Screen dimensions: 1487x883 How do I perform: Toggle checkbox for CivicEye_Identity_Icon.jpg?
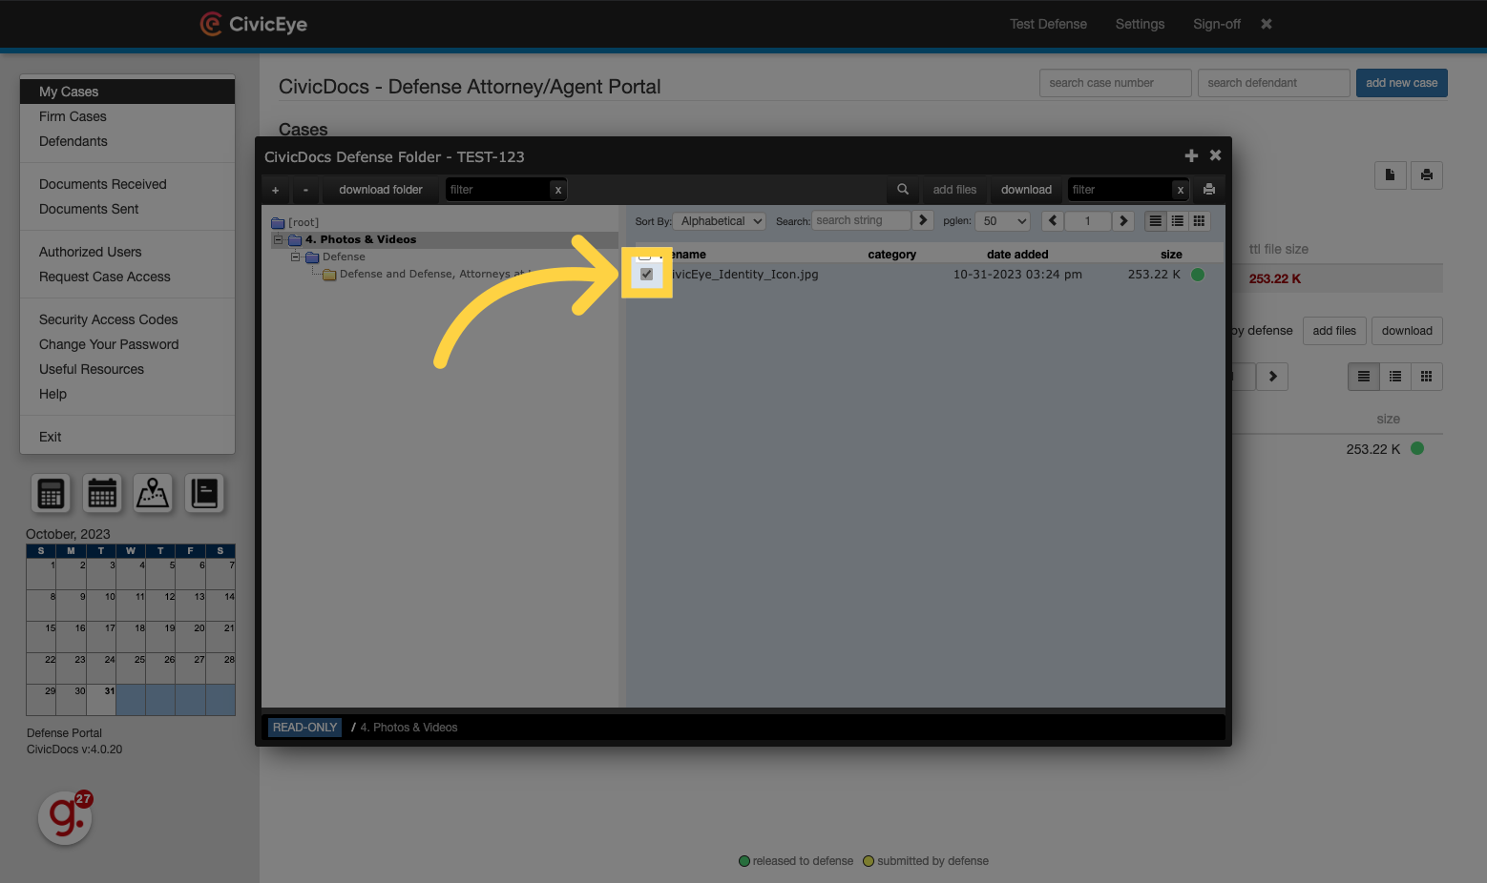pyautogui.click(x=647, y=274)
